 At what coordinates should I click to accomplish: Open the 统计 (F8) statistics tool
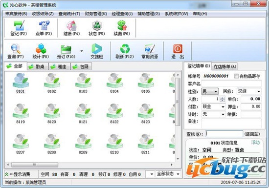tap(41, 51)
